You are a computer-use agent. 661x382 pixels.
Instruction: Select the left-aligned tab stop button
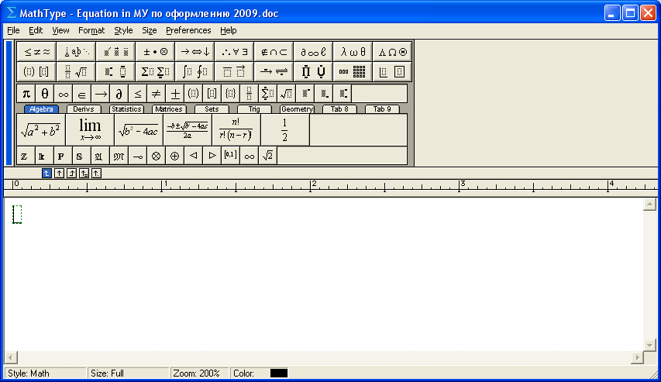tap(46, 173)
